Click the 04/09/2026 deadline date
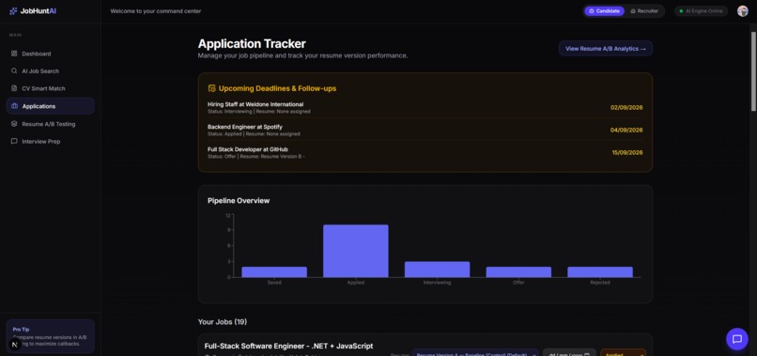The height and width of the screenshot is (356, 757). pyautogui.click(x=626, y=130)
